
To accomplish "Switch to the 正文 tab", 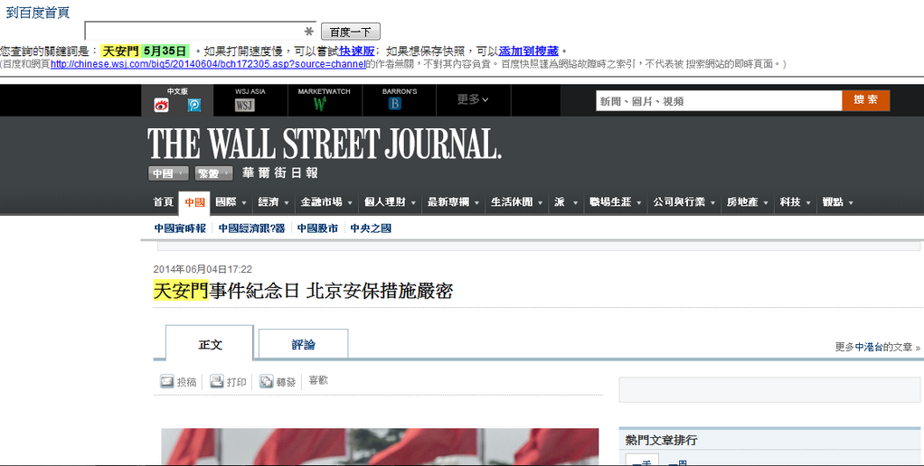I will pos(210,345).
